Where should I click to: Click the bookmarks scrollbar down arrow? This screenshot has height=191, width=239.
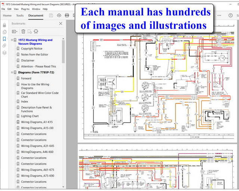point(63,187)
